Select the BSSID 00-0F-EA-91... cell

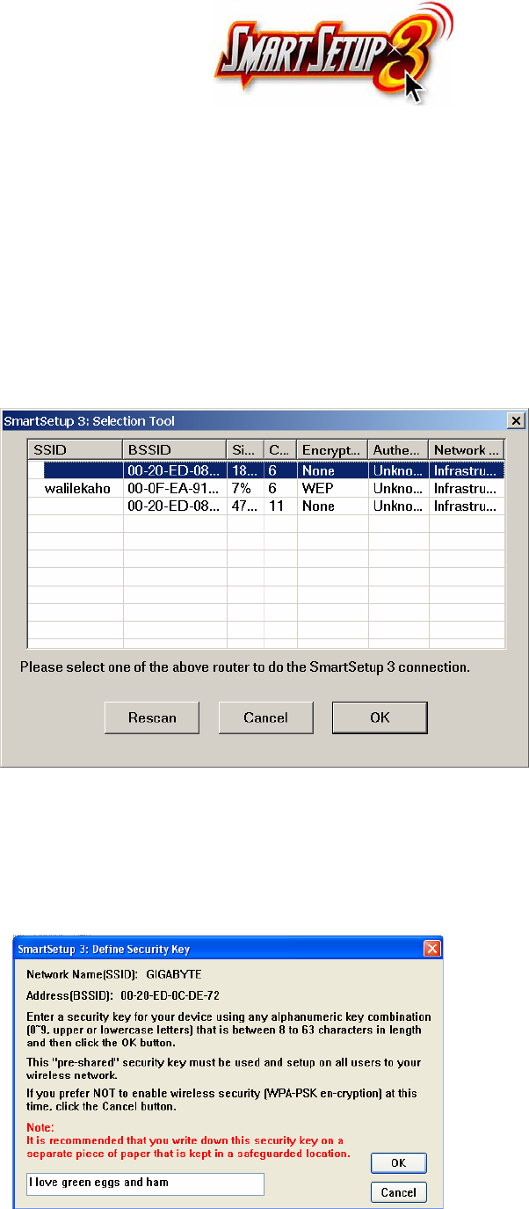click(174, 488)
